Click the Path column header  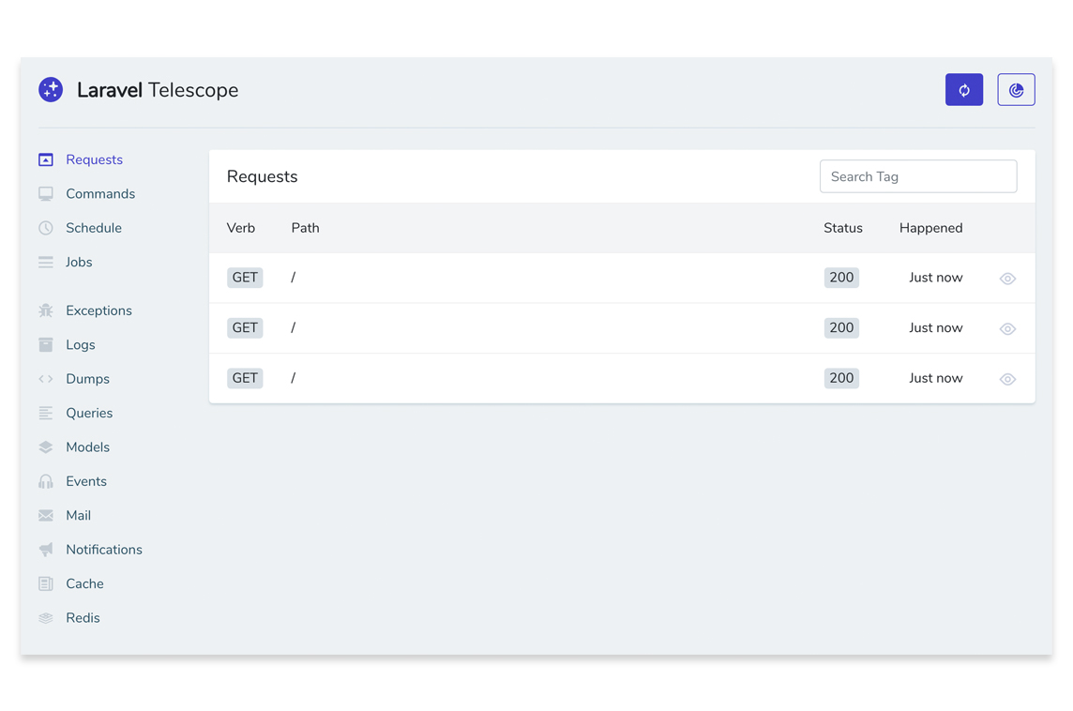[x=305, y=228]
